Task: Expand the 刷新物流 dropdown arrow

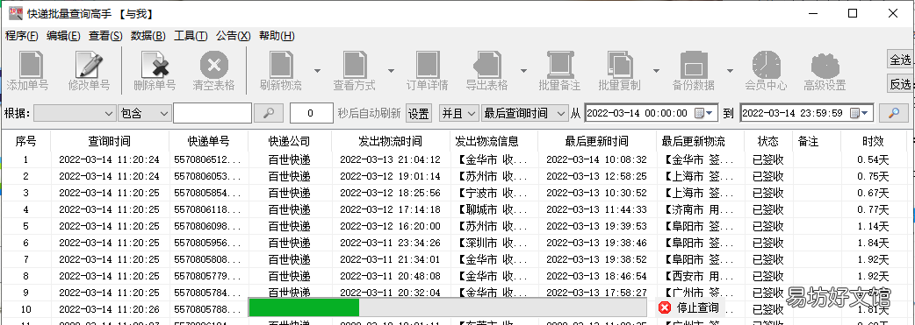Action: click(318, 70)
